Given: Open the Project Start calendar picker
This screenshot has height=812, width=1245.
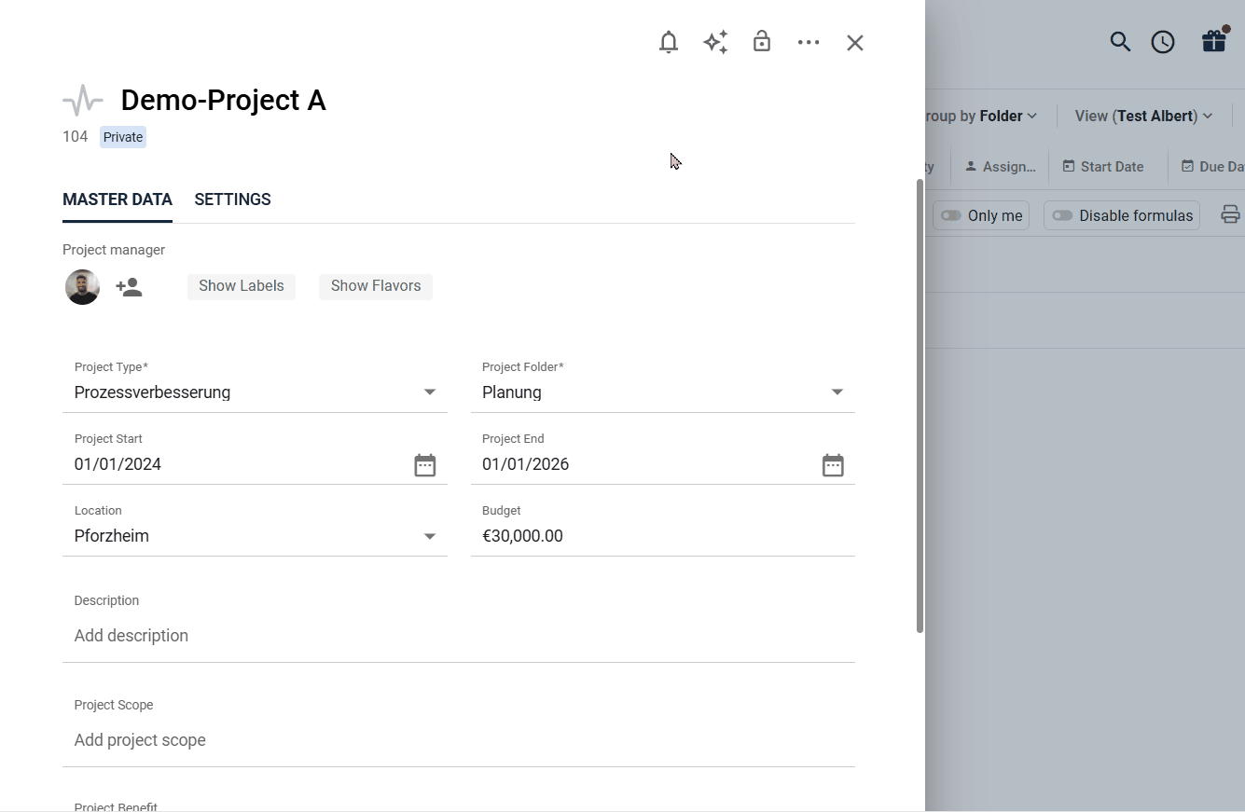Looking at the screenshot, I should 425,465.
